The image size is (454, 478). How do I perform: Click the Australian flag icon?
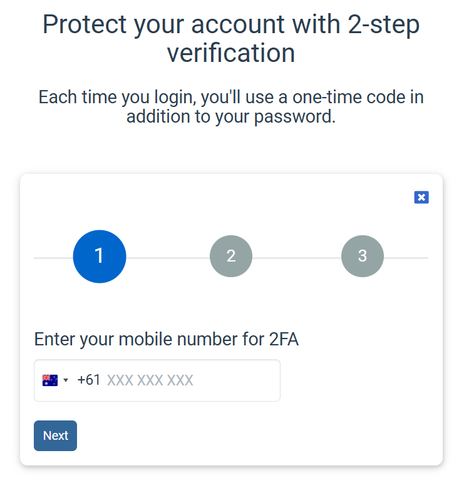click(x=50, y=380)
